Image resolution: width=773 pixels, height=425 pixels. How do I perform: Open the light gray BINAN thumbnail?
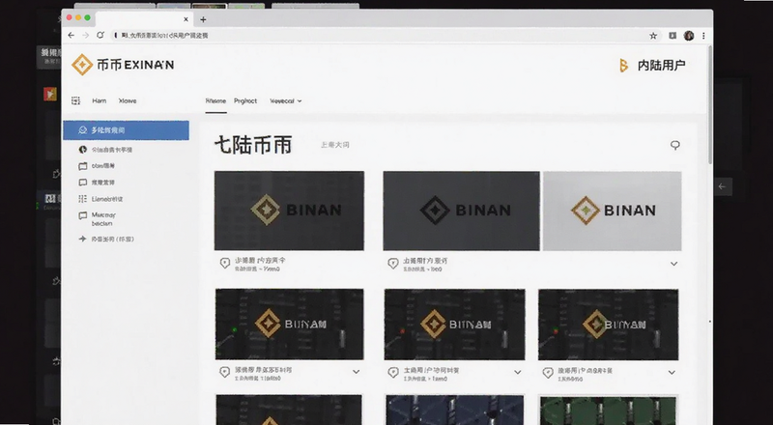point(613,211)
